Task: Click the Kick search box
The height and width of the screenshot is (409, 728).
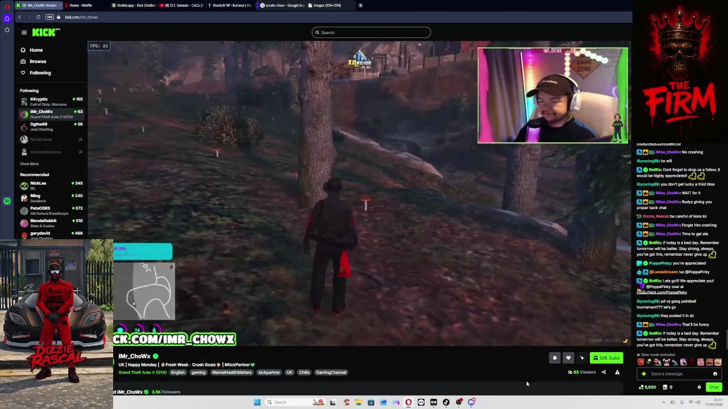Action: pos(371,32)
